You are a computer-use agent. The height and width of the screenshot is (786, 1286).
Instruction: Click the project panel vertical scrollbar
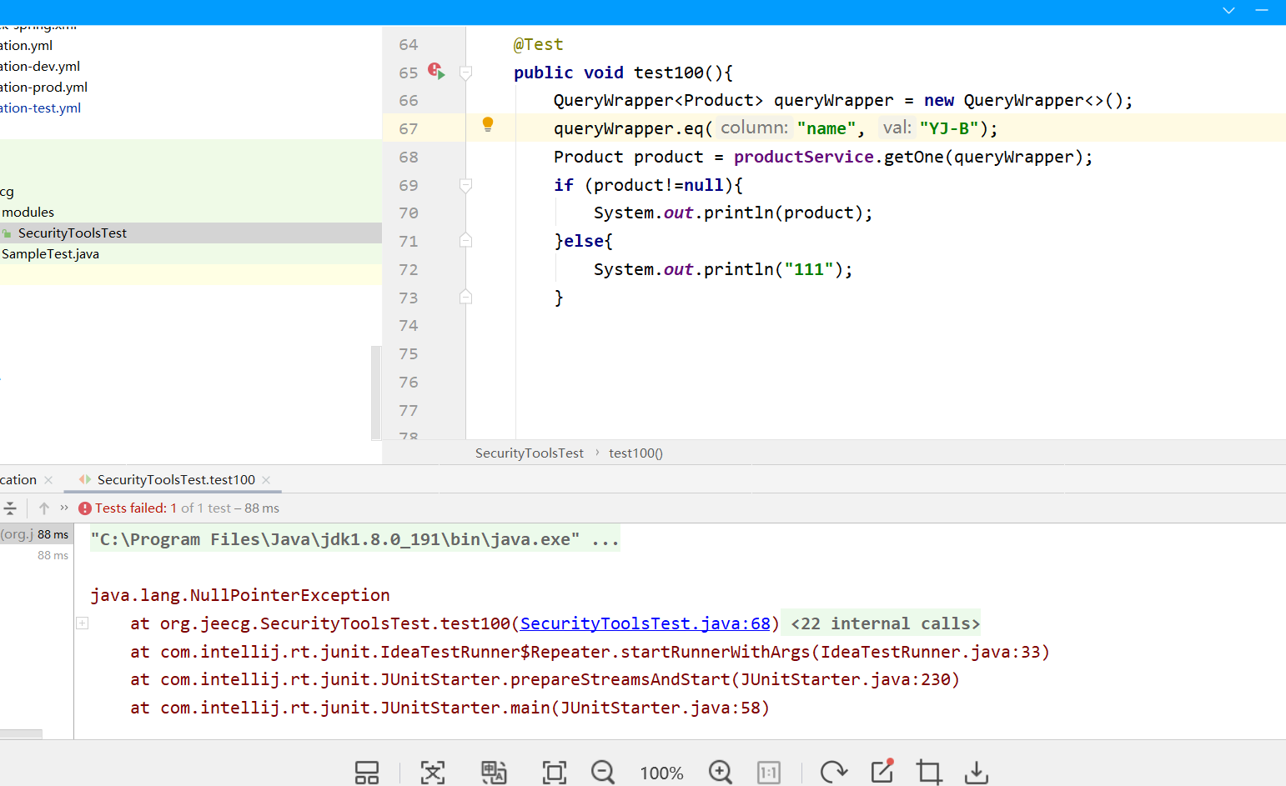[x=376, y=392]
